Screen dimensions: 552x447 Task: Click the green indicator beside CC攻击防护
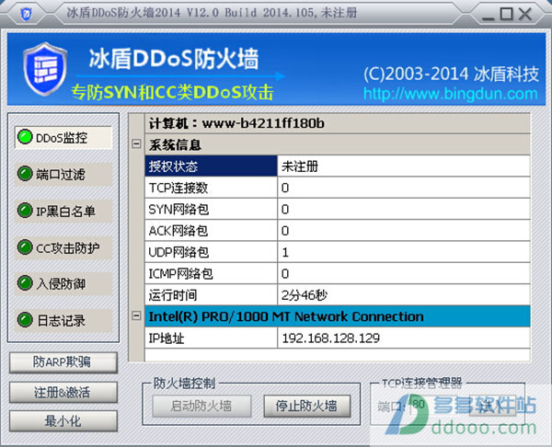point(25,246)
